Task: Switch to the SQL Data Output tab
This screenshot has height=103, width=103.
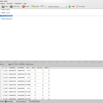Action: (x=33, y=101)
